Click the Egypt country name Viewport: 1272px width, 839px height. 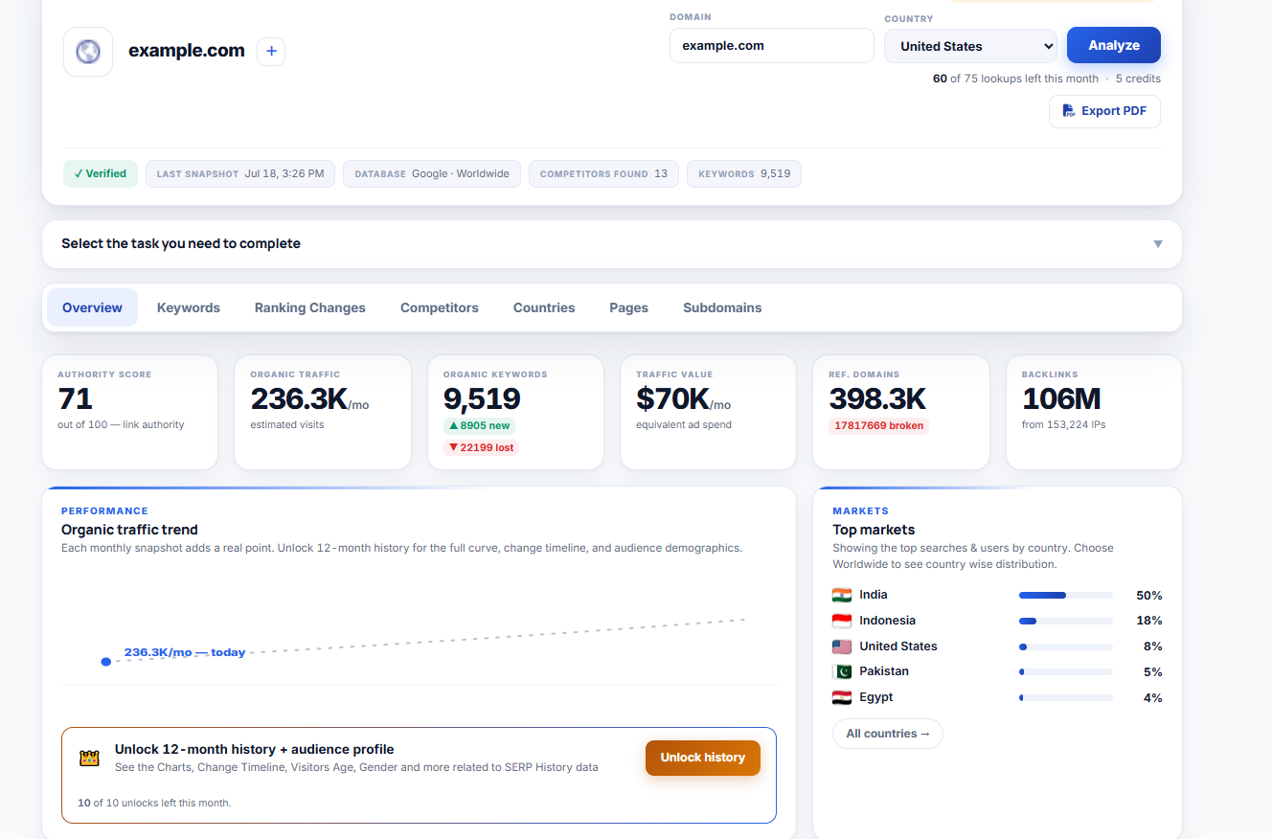pyautogui.click(x=876, y=697)
